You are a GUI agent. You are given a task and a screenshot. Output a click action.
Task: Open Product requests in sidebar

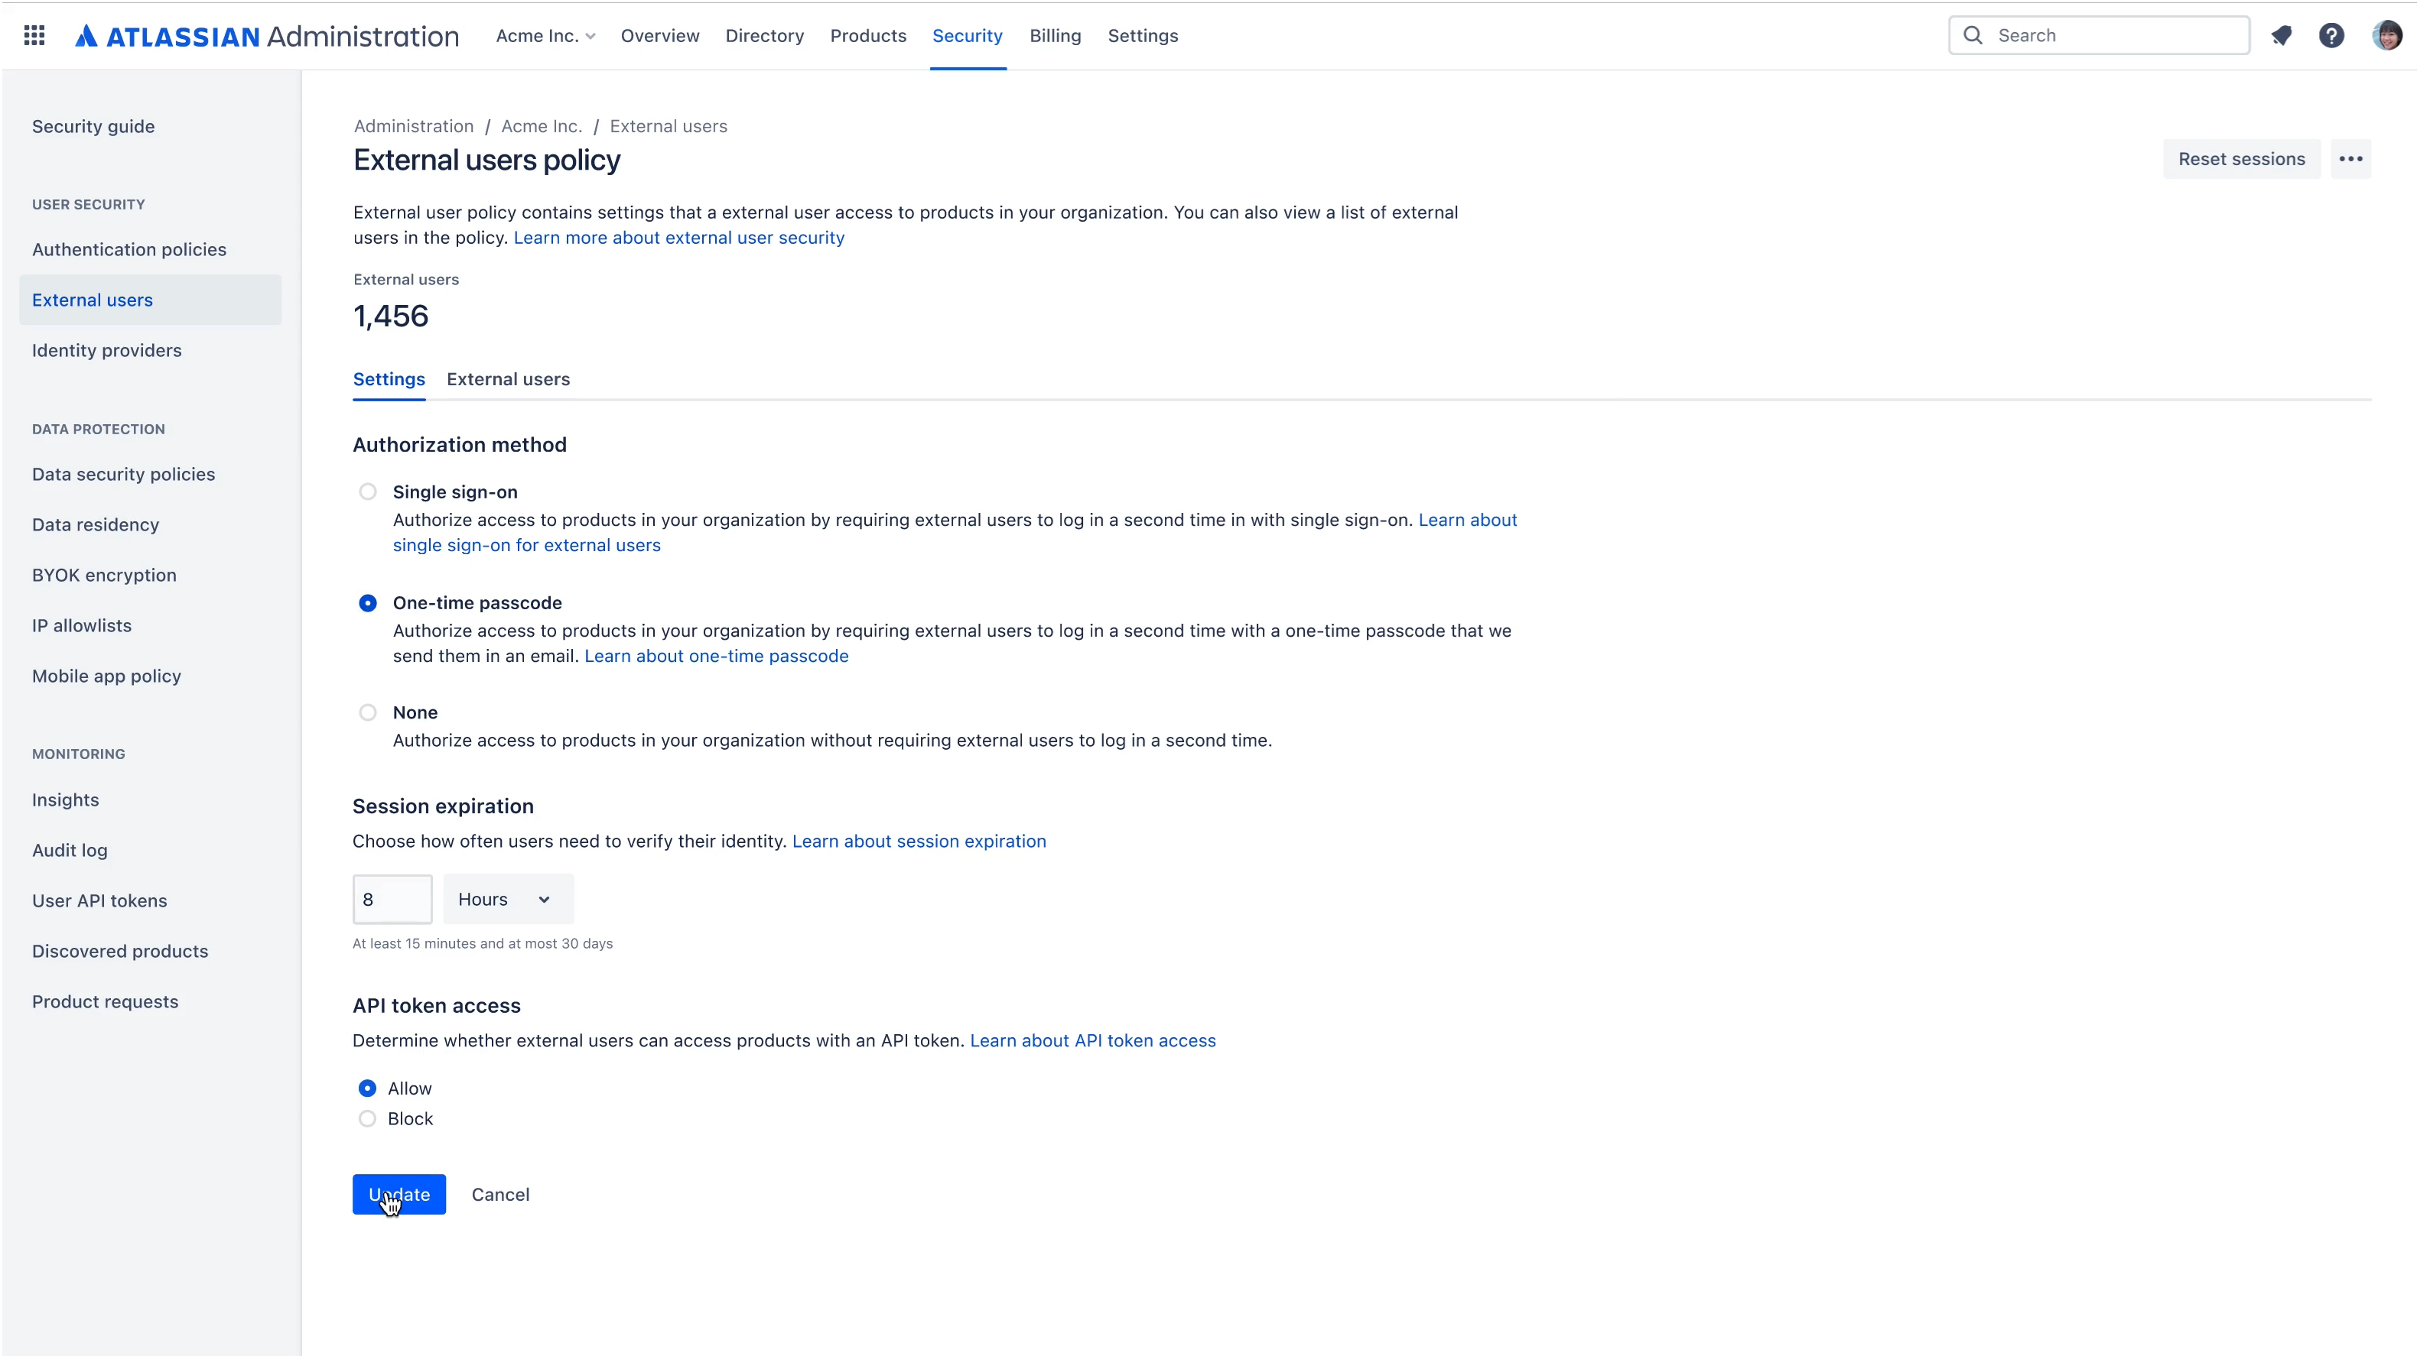104,1001
